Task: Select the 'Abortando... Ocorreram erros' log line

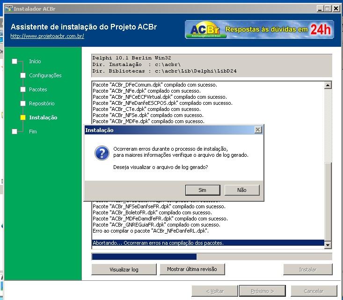Action: (x=208, y=243)
